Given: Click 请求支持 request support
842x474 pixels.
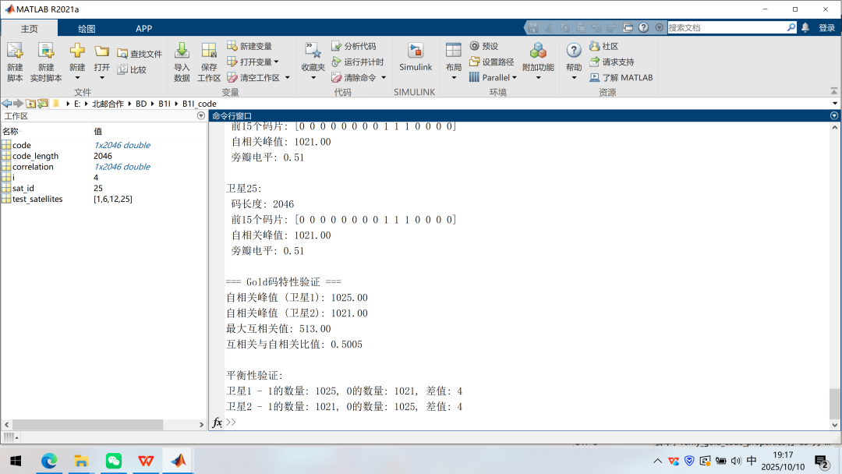Looking at the screenshot, I should click(x=612, y=62).
